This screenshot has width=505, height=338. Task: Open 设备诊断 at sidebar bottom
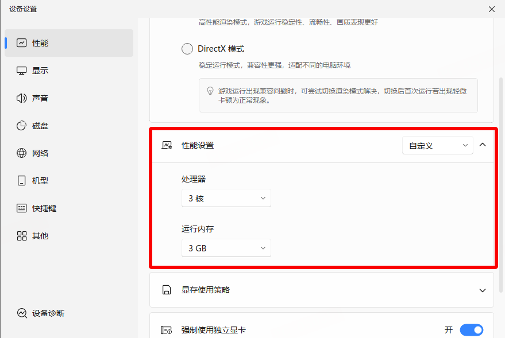pos(48,313)
